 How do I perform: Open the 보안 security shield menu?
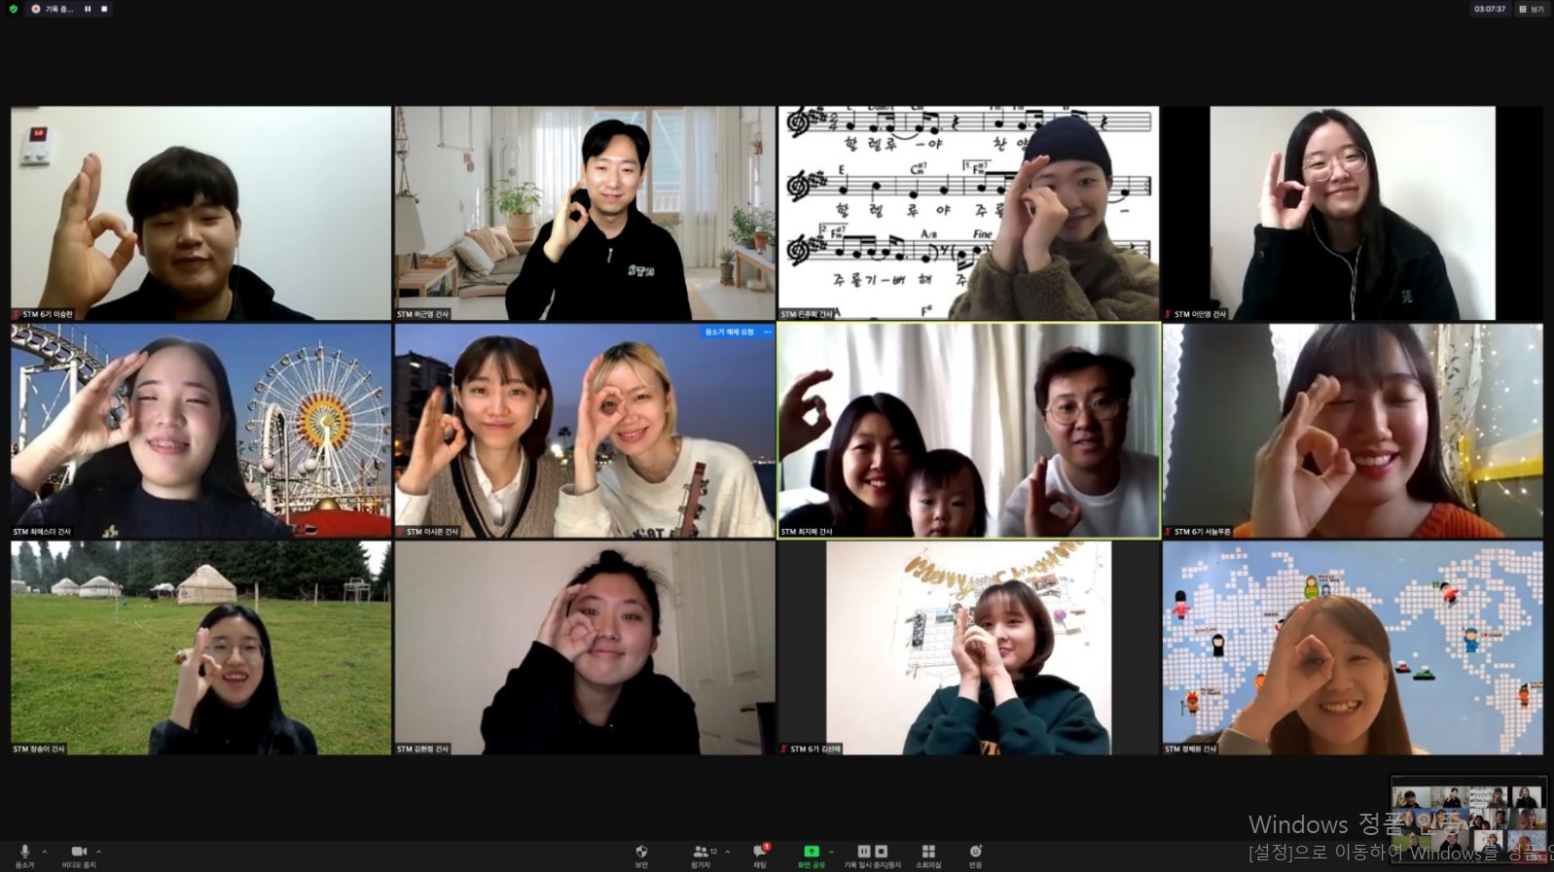click(x=641, y=855)
